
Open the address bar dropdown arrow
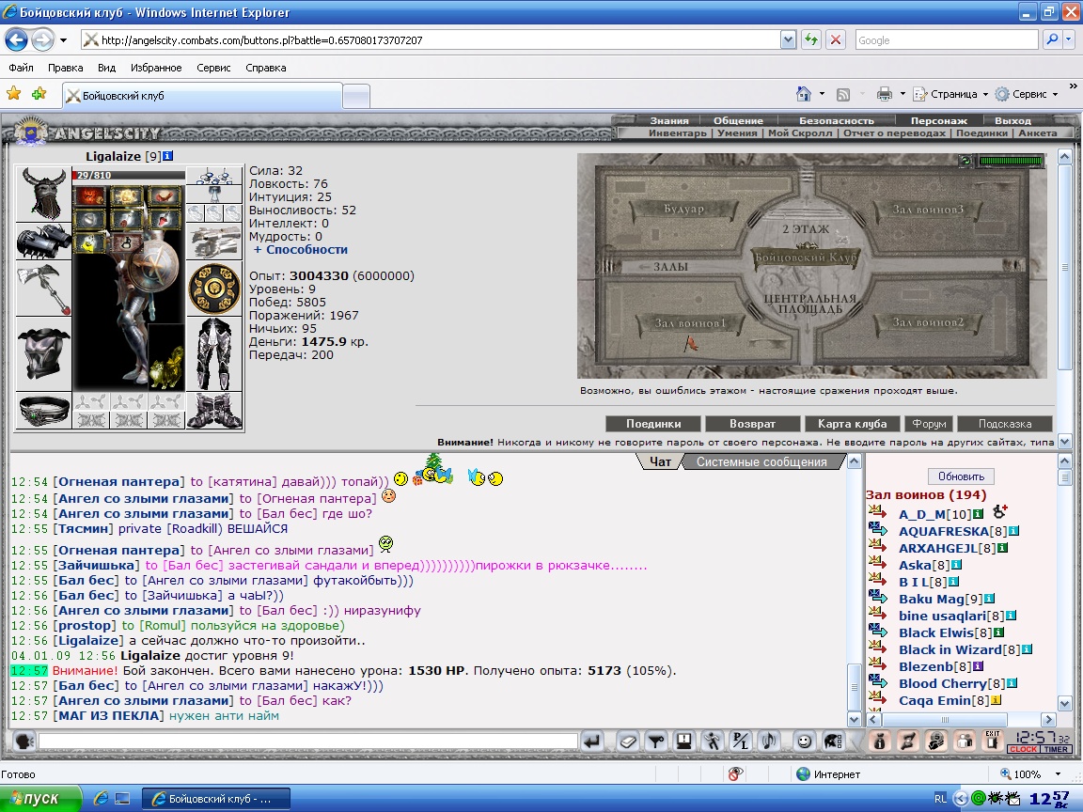pos(788,40)
